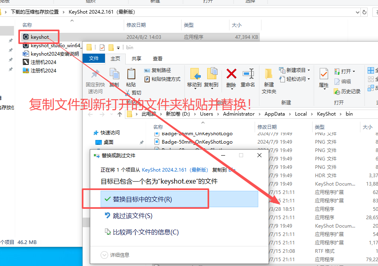Switch to the 查看 ribbon tab
Screen dimensions: 378x266
pyautogui.click(x=158, y=58)
